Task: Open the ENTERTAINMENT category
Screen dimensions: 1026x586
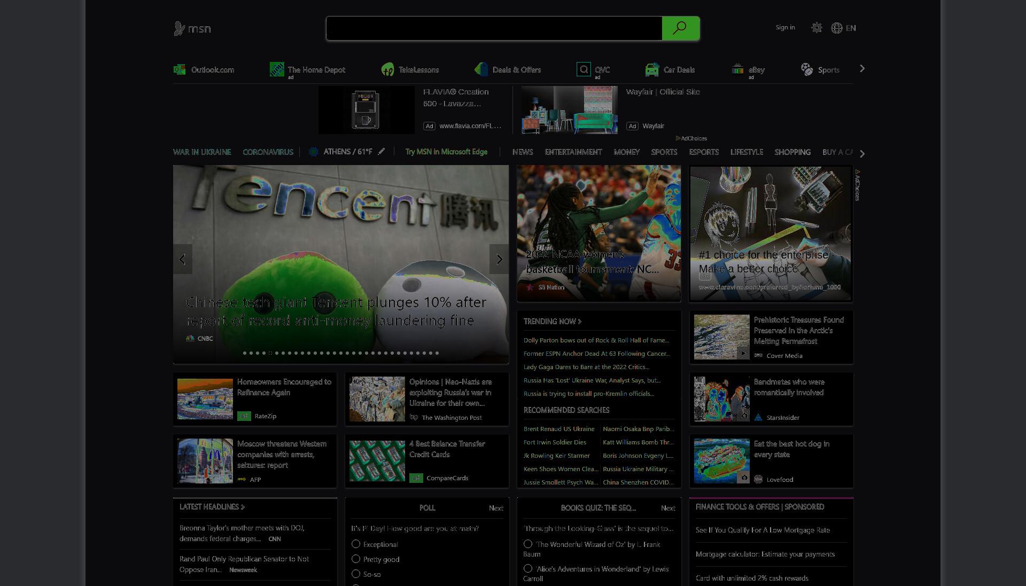Action: click(573, 152)
